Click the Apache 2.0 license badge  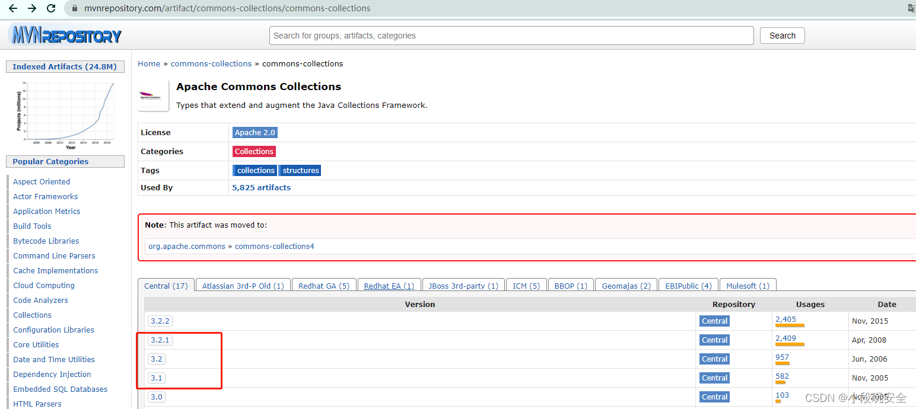click(x=255, y=133)
